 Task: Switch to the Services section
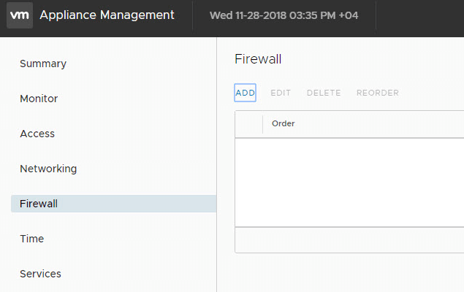coord(40,274)
